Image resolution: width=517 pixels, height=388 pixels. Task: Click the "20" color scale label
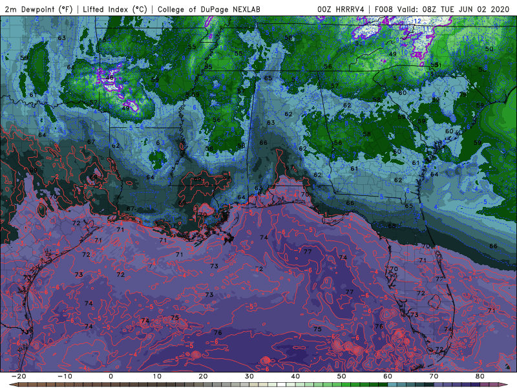click(x=203, y=376)
